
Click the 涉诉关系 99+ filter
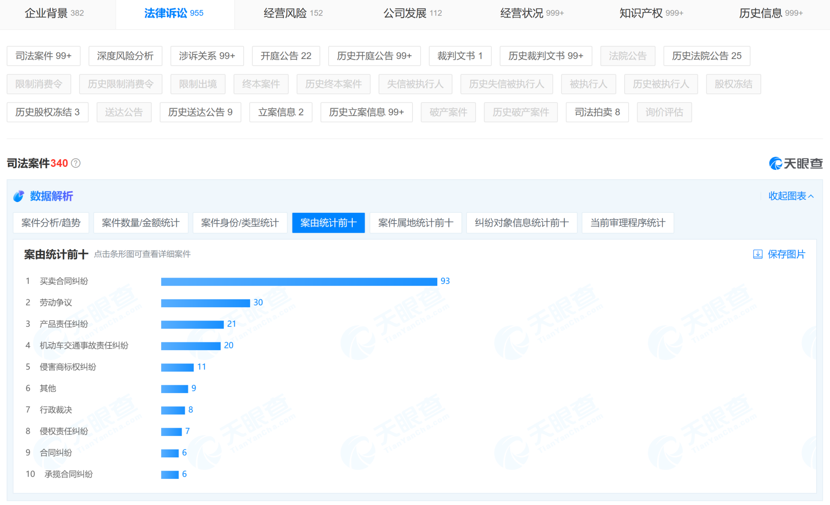[x=207, y=56]
